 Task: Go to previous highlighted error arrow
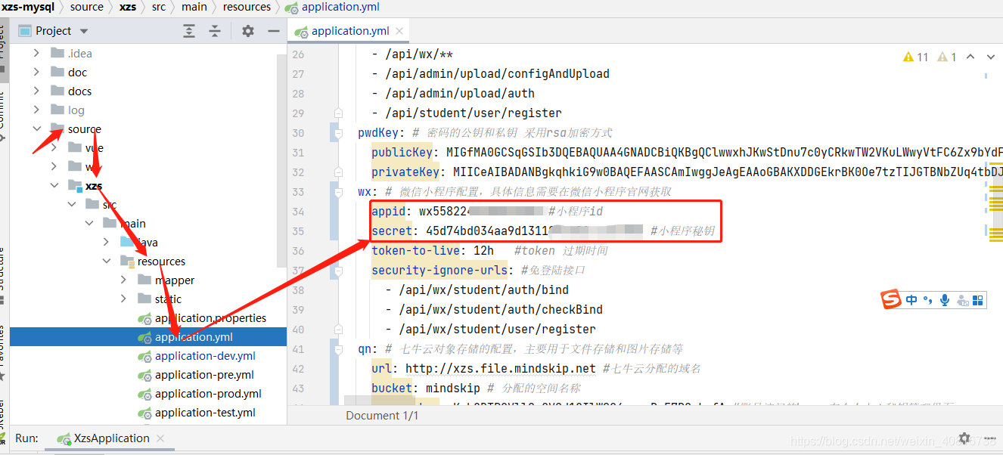coord(970,57)
